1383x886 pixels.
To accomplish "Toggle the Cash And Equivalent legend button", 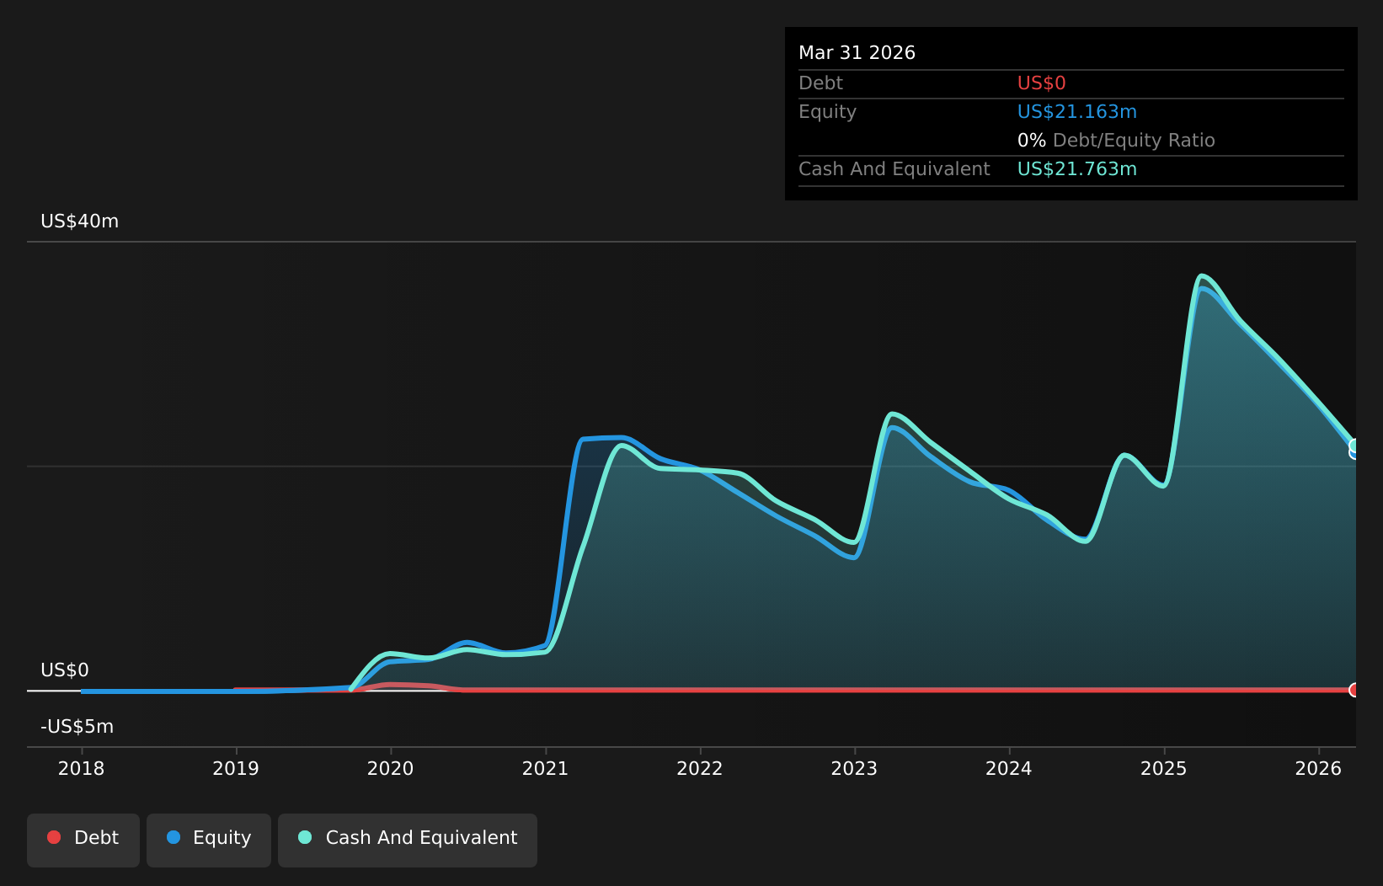I will click(407, 840).
